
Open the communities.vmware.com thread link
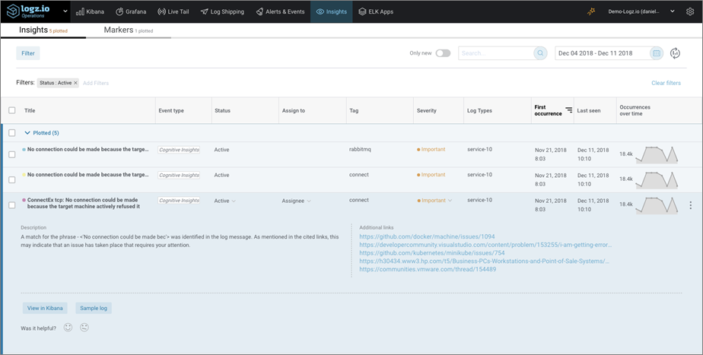pos(428,269)
